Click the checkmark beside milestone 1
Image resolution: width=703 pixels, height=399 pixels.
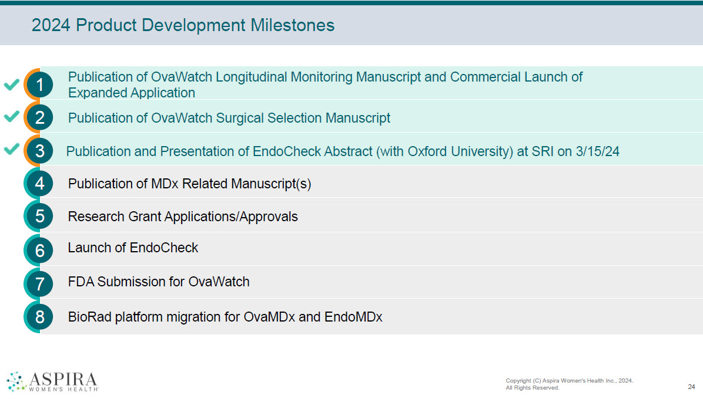(12, 84)
